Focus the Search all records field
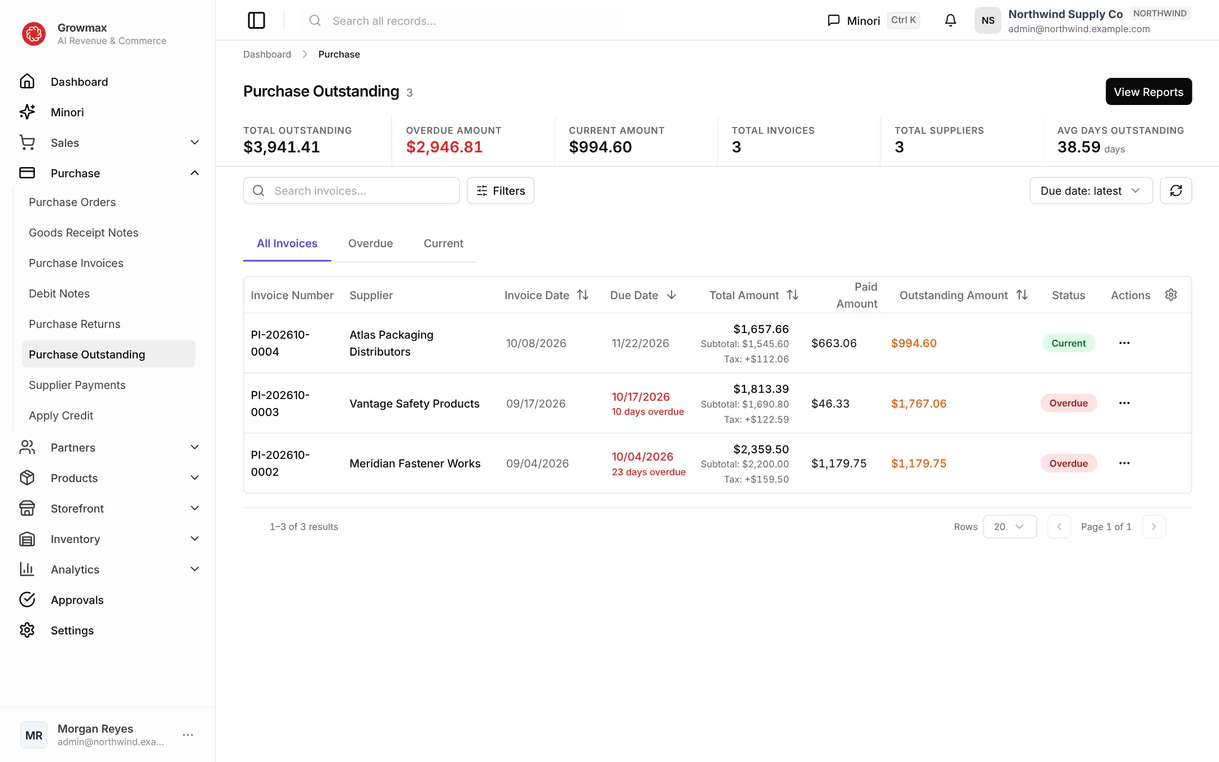 click(x=461, y=21)
